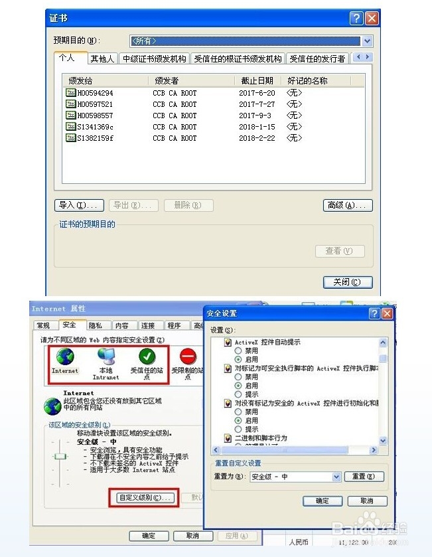Image resolution: width=432 pixels, height=557 pixels.
Task: Click the 自定义级别 button
Action: [x=145, y=498]
